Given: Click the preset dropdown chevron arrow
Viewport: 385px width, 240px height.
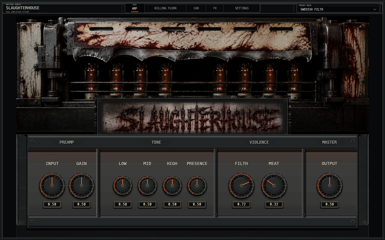Looking at the screenshot, I should (375, 9).
